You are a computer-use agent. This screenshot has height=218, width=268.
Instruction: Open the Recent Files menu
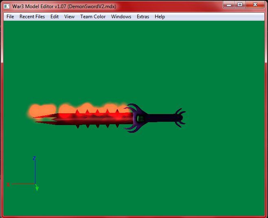coord(32,17)
